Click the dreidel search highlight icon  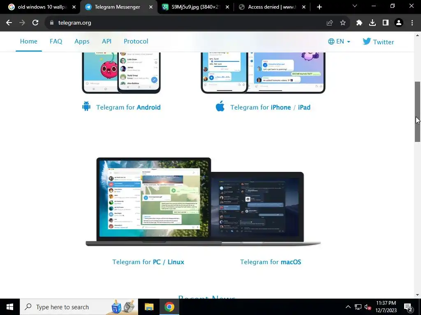[123, 307]
